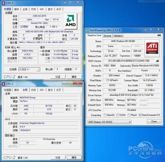Click the "PCI-Express" graphics interface value

click(49, 139)
